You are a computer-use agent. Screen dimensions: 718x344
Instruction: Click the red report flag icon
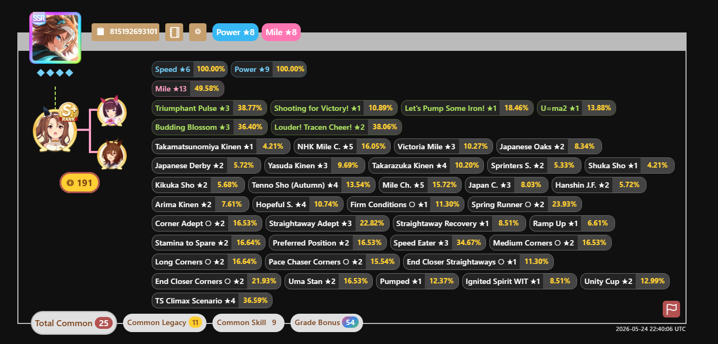(671, 309)
